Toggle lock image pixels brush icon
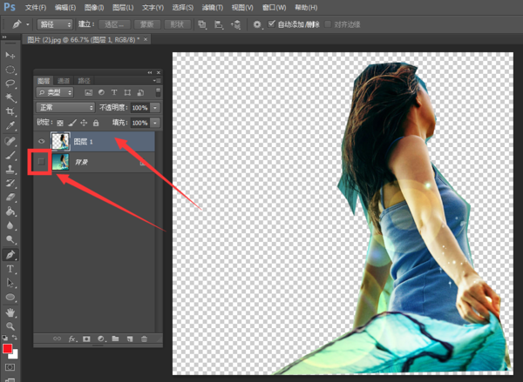This screenshot has width=523, height=382. (72, 123)
